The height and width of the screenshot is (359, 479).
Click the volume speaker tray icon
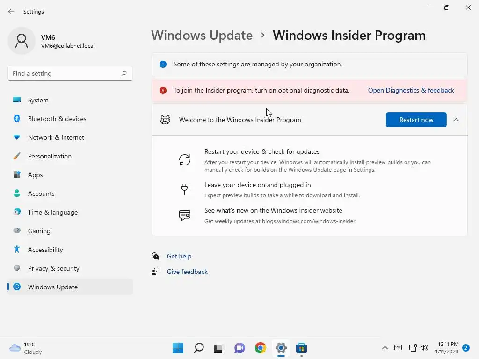424,348
